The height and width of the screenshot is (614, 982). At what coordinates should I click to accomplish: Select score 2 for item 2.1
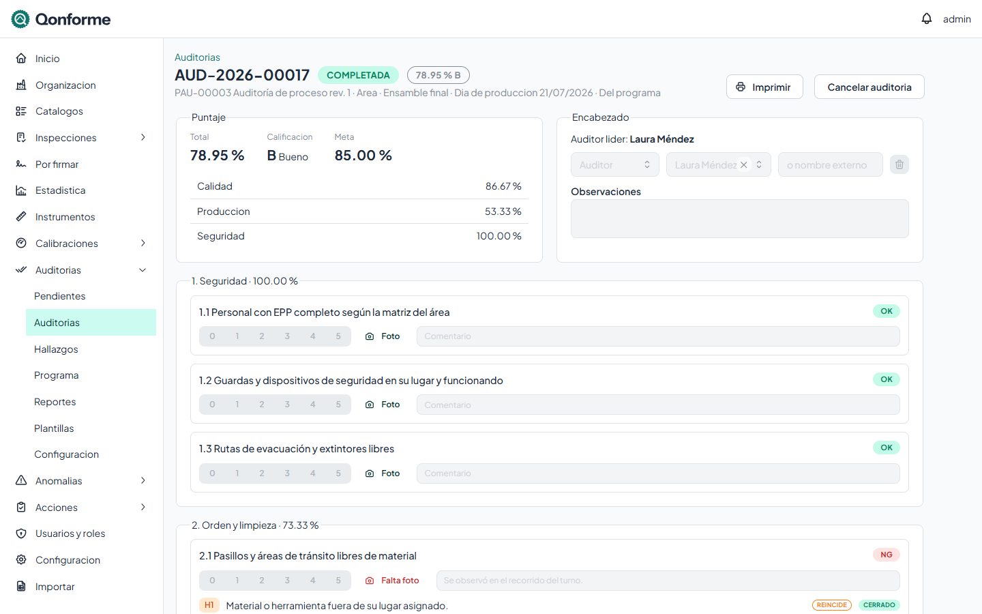(262, 581)
